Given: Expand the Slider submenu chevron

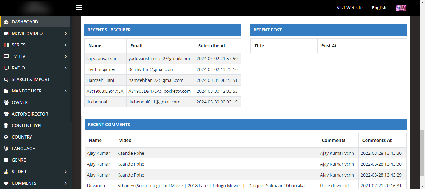Looking at the screenshot, I should pos(66,172).
